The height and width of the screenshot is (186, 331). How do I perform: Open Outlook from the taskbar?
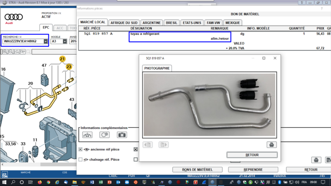118,182
